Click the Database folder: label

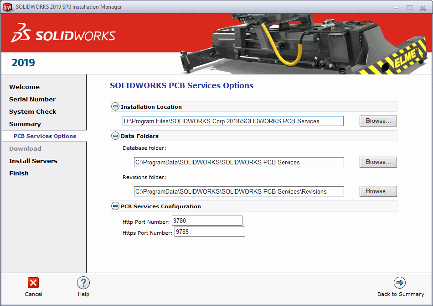[144, 148]
